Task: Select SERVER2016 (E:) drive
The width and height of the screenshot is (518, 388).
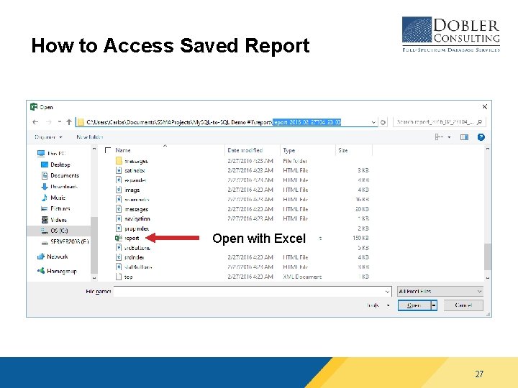Action: pos(65,241)
